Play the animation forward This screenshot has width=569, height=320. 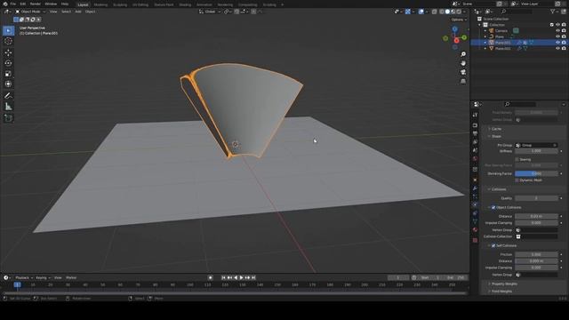(241, 277)
